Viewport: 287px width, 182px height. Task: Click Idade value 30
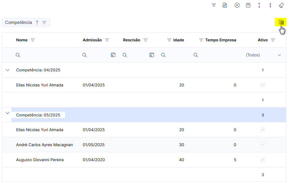click(x=182, y=145)
